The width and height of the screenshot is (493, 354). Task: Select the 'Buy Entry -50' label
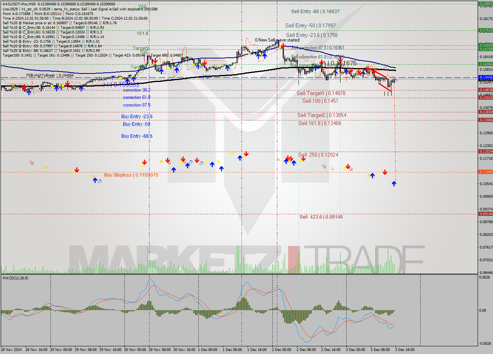tap(136, 124)
